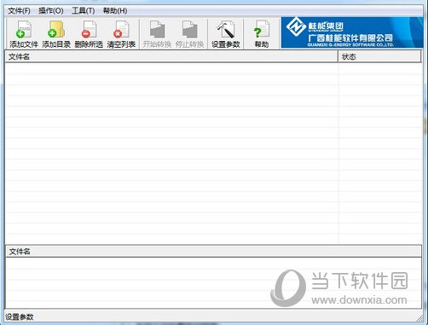Click the lower panel 文件名 header
This screenshot has width=428, height=325.
coord(213,252)
